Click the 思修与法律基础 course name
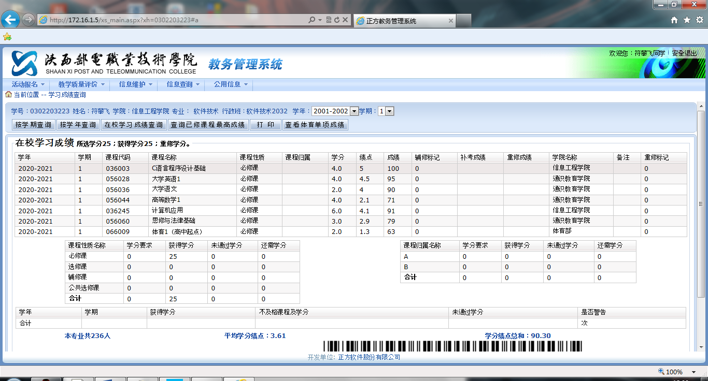 click(173, 221)
